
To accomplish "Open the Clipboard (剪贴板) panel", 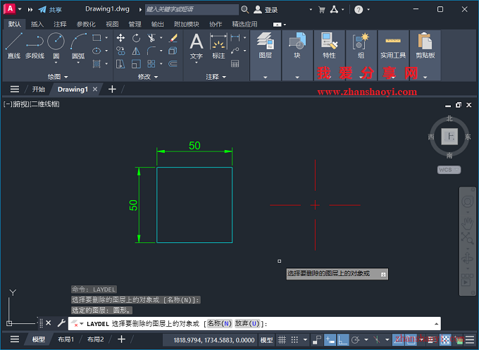I will coord(425,44).
